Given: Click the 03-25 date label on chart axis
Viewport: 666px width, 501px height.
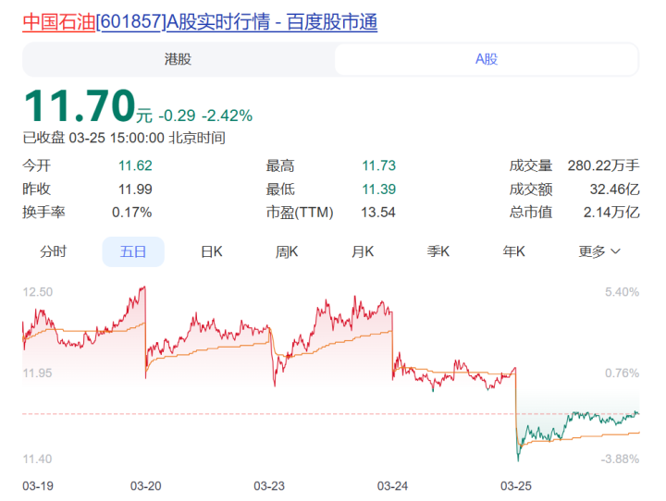Looking at the screenshot, I should coord(515,486).
